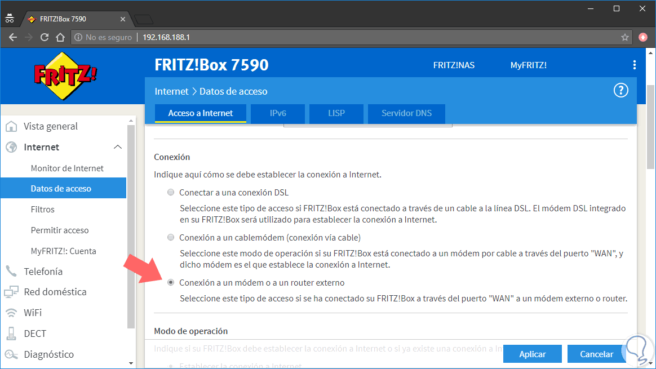The image size is (656, 369).
Task: Reload the page with refresh icon
Action: pyautogui.click(x=45, y=37)
